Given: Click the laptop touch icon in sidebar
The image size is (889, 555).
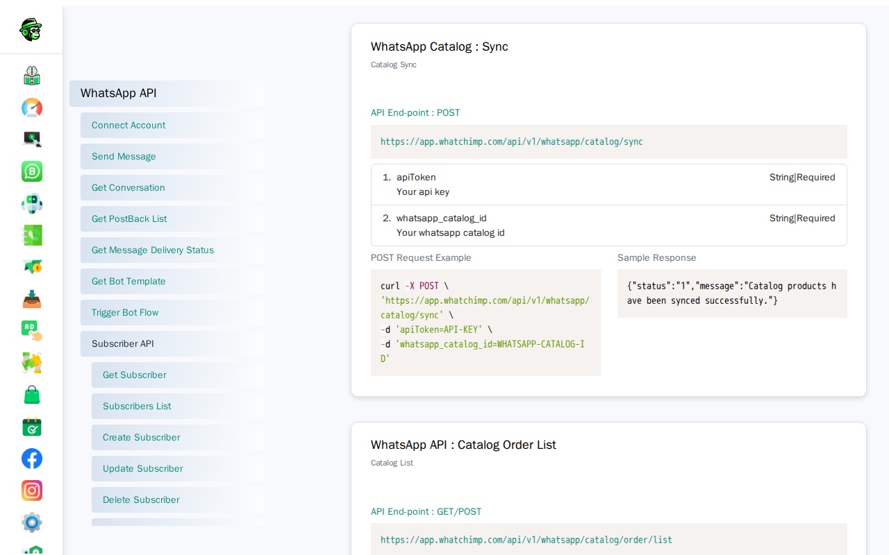Looking at the screenshot, I should (32, 139).
